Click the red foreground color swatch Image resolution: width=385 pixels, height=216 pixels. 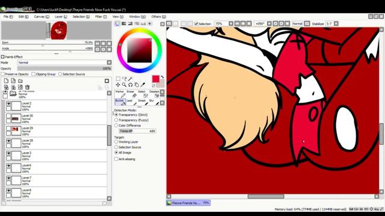tap(156, 79)
